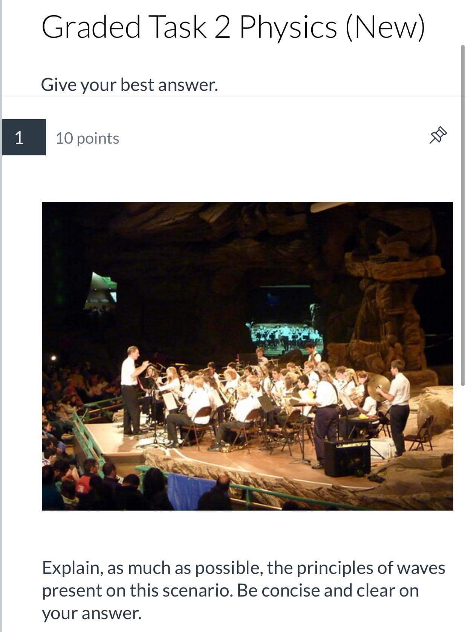Click the word "Physics" in the title

288,27
